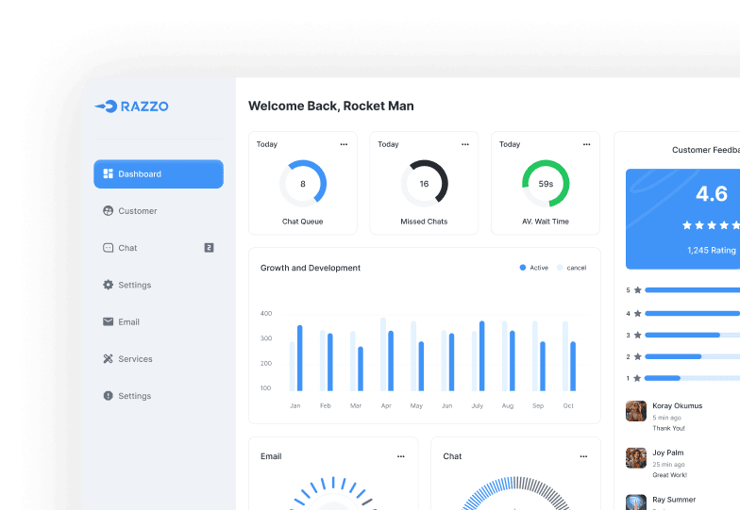Image resolution: width=740 pixels, height=510 pixels.
Task: Open Ray Summer feedback name
Action: 674,500
